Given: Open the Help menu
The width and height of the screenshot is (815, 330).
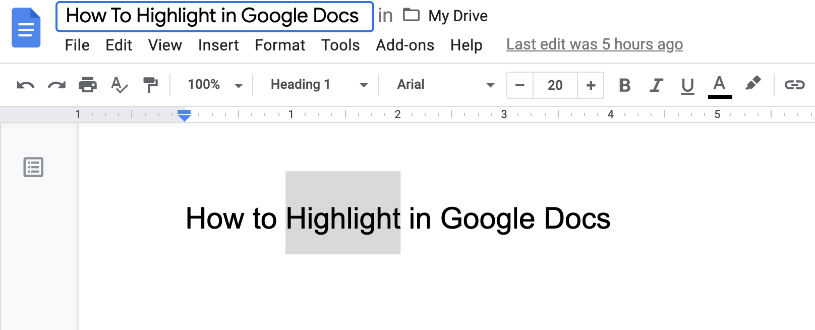Looking at the screenshot, I should click(467, 45).
